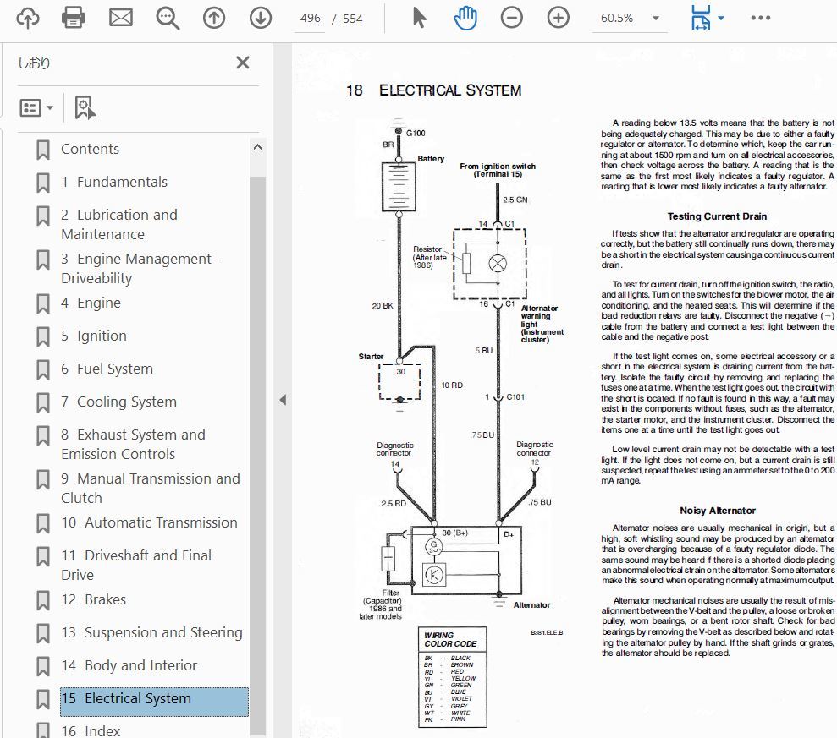Select the highlighted 15 Electrical System bookmark
Screen dimensions: 837x738
pyautogui.click(x=154, y=701)
